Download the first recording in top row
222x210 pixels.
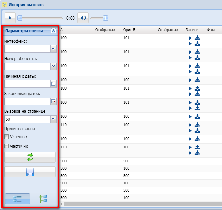[x=197, y=38]
